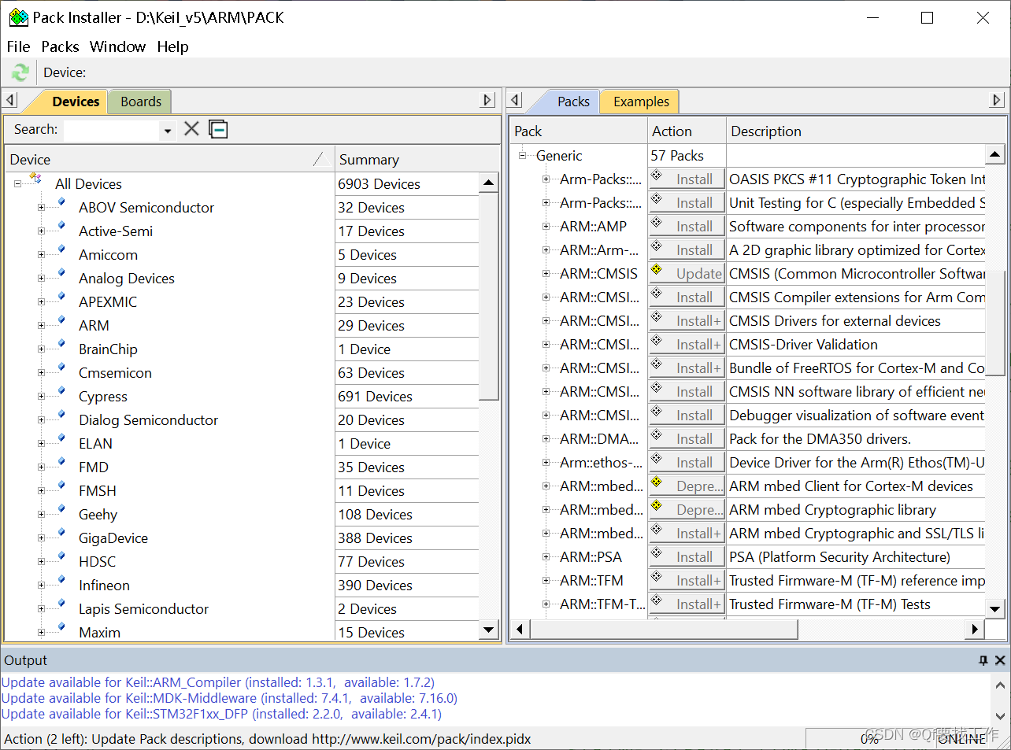
Task: Expand the ARM::PSA pack node
Action: [x=546, y=557]
